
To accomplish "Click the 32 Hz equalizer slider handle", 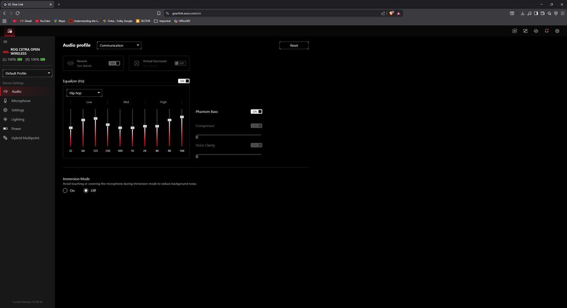I will tap(70, 128).
